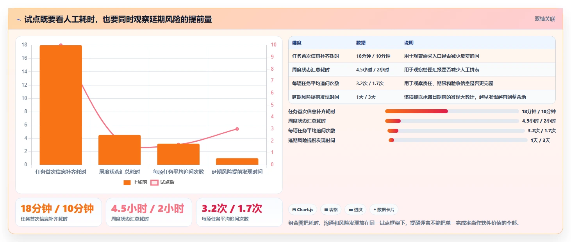Click the 数据卡片 tag
This screenshot has height=242, width=571.
(x=384, y=210)
